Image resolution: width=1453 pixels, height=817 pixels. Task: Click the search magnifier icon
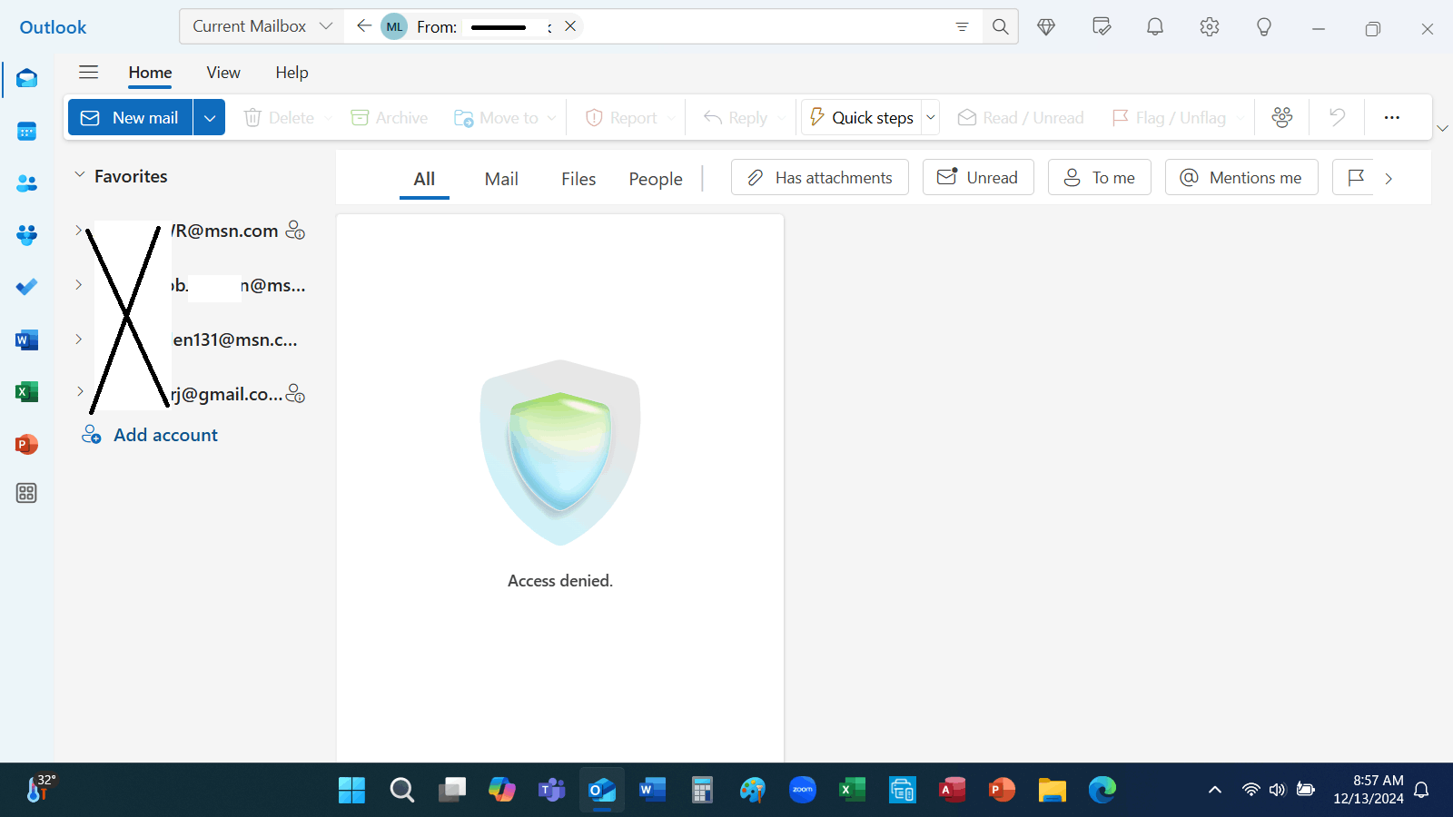tap(1000, 26)
